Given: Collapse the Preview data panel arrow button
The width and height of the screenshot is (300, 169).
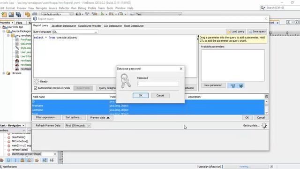Looking at the screenshot, I should click(x=100, y=117).
